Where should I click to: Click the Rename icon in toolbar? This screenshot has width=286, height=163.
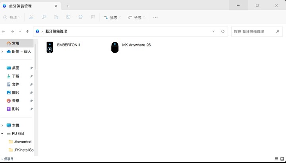(x=68, y=17)
